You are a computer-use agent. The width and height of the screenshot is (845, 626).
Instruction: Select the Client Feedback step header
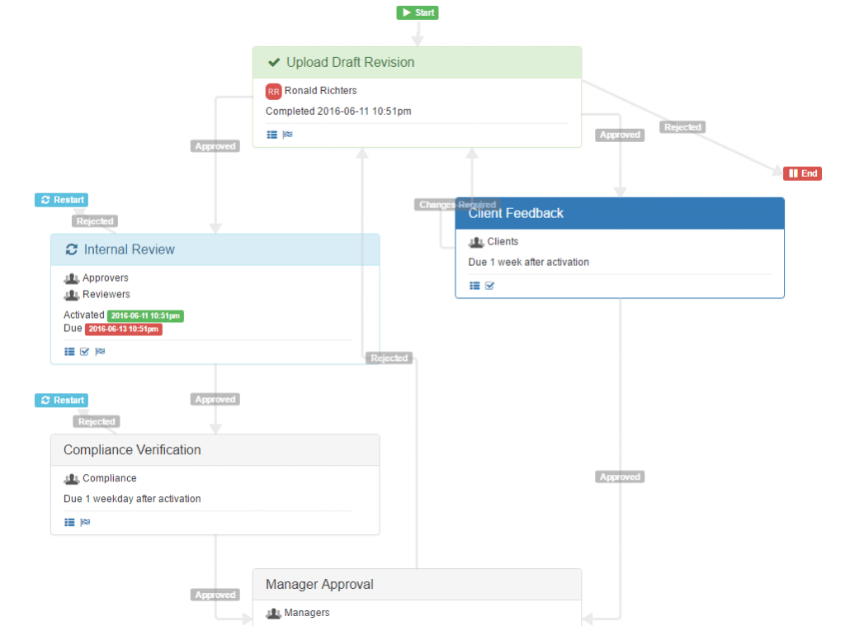[619, 213]
